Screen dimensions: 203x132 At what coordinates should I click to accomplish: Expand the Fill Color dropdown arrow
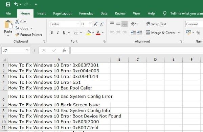click(93, 33)
